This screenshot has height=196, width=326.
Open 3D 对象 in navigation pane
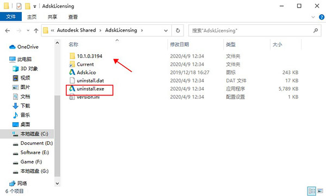[x=29, y=68]
